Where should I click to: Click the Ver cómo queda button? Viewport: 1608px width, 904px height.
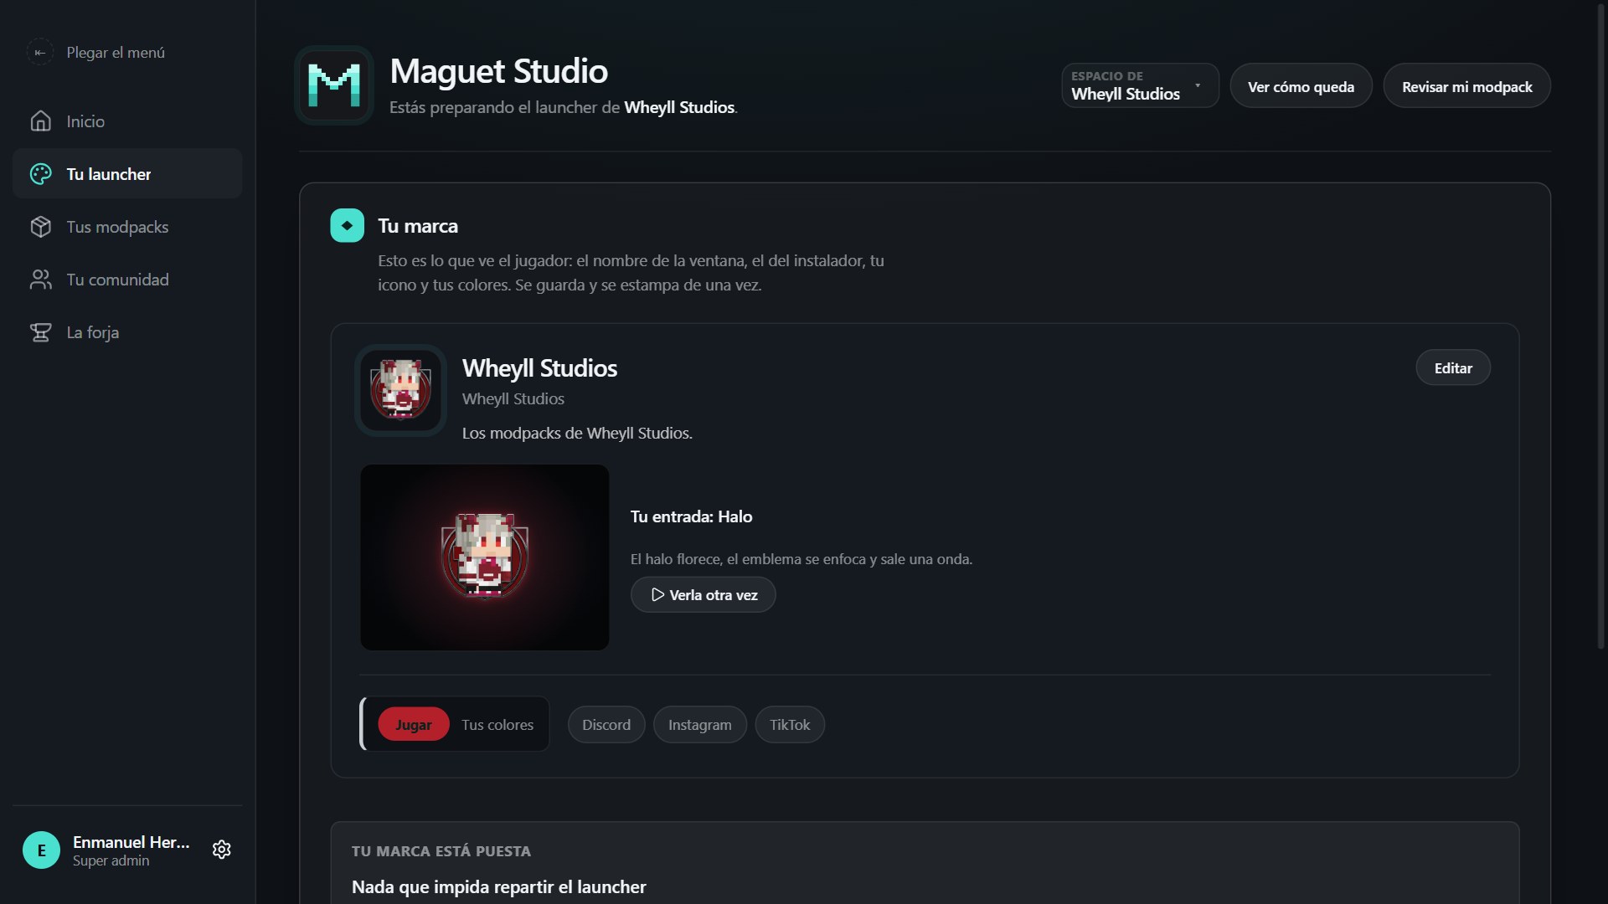point(1301,86)
